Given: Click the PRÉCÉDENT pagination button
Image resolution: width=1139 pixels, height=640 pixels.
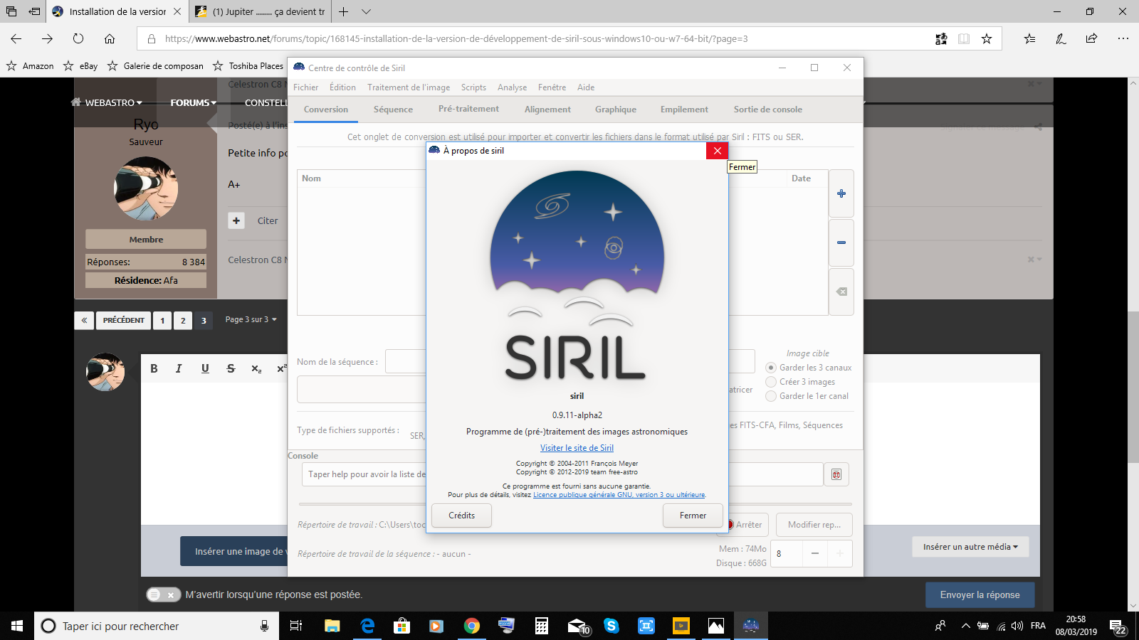Looking at the screenshot, I should click(123, 321).
